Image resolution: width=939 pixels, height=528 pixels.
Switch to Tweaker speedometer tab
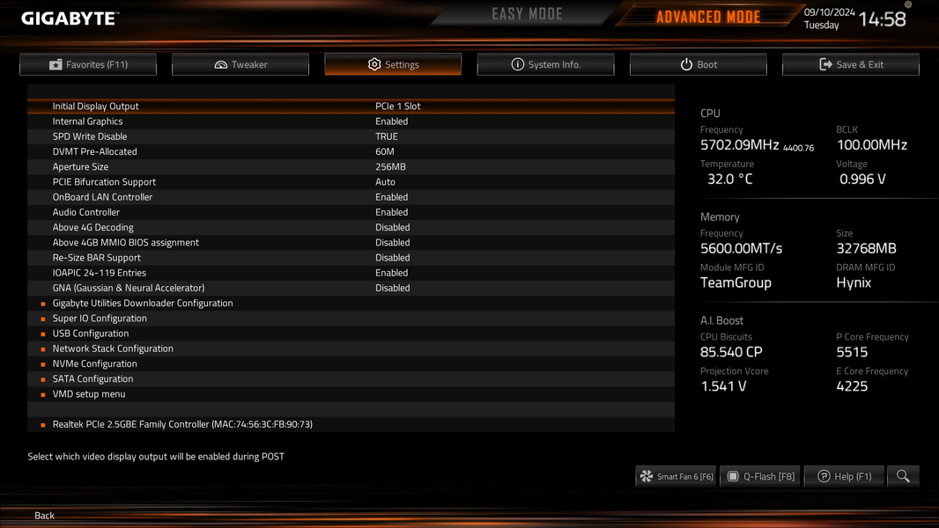click(240, 64)
